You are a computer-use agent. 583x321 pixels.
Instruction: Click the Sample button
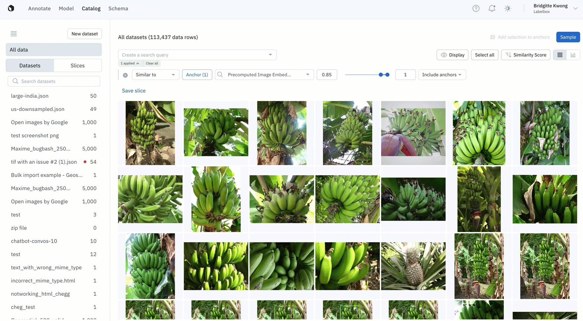pos(568,37)
